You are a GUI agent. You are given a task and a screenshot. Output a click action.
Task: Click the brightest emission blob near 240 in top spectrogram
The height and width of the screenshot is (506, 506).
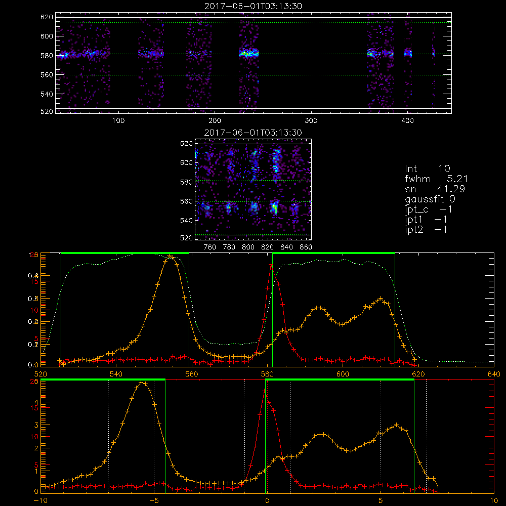click(x=249, y=53)
